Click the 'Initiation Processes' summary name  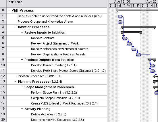tap(34, 27)
